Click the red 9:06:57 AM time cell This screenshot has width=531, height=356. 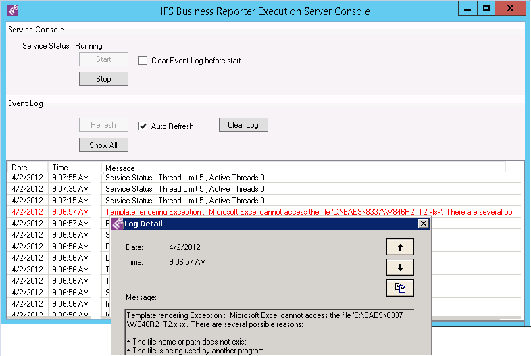coord(70,212)
